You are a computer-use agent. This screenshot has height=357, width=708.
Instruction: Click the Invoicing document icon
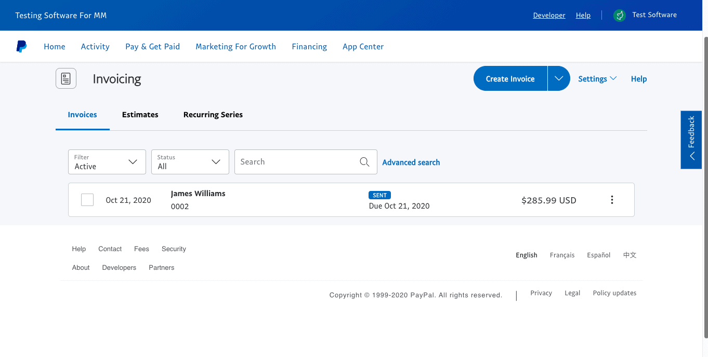tap(66, 78)
